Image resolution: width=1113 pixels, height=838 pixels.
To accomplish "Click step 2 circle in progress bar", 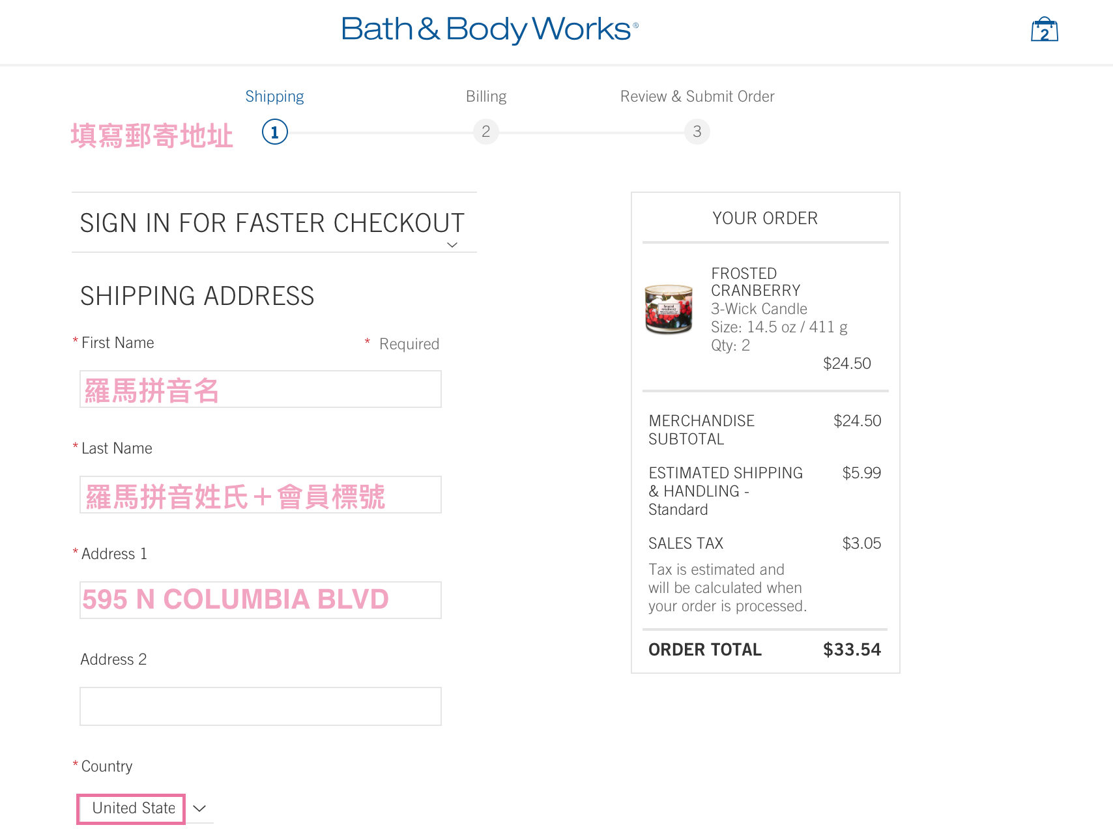I will click(486, 132).
